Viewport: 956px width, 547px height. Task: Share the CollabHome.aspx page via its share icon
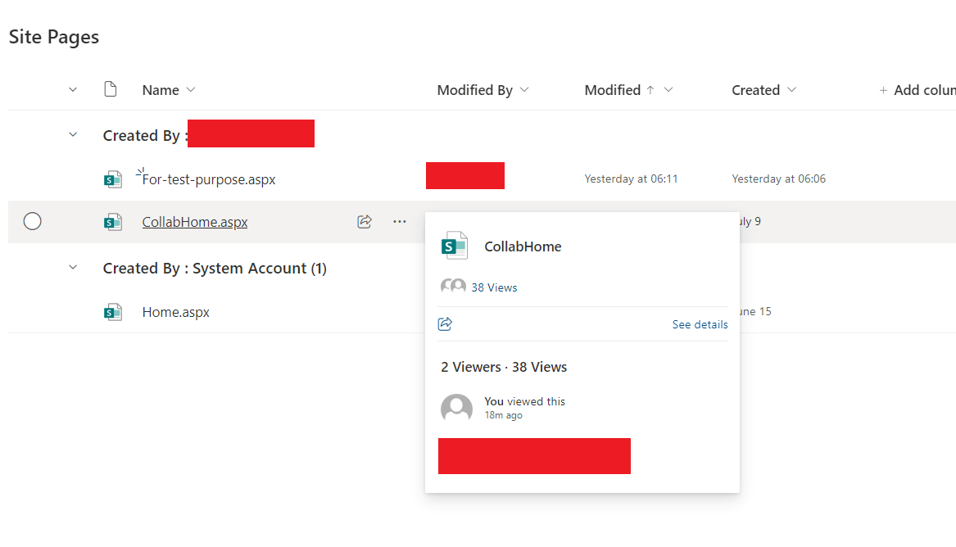[364, 221]
